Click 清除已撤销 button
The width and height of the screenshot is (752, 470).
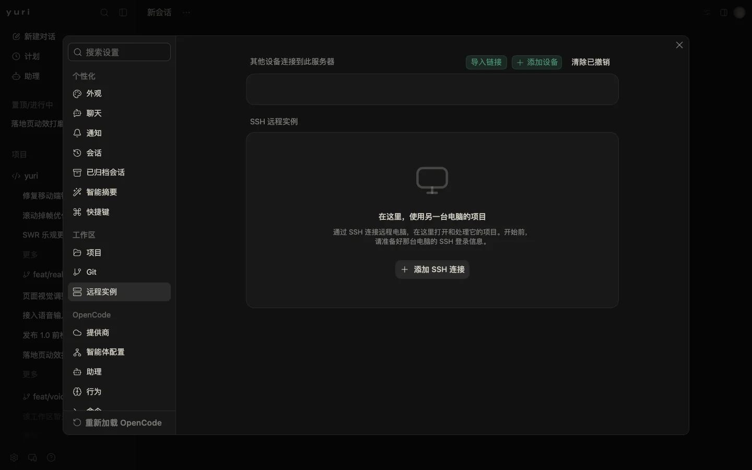click(x=591, y=62)
